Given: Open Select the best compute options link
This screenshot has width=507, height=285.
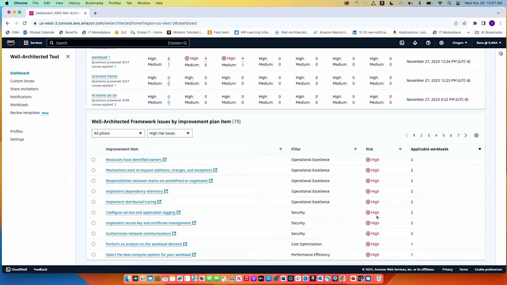Looking at the screenshot, I should pos(148,255).
